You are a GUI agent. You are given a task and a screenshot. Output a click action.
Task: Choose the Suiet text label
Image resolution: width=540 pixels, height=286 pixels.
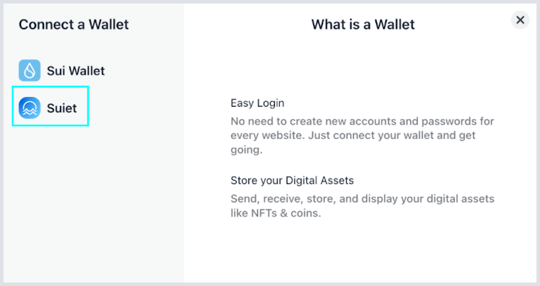tap(62, 108)
